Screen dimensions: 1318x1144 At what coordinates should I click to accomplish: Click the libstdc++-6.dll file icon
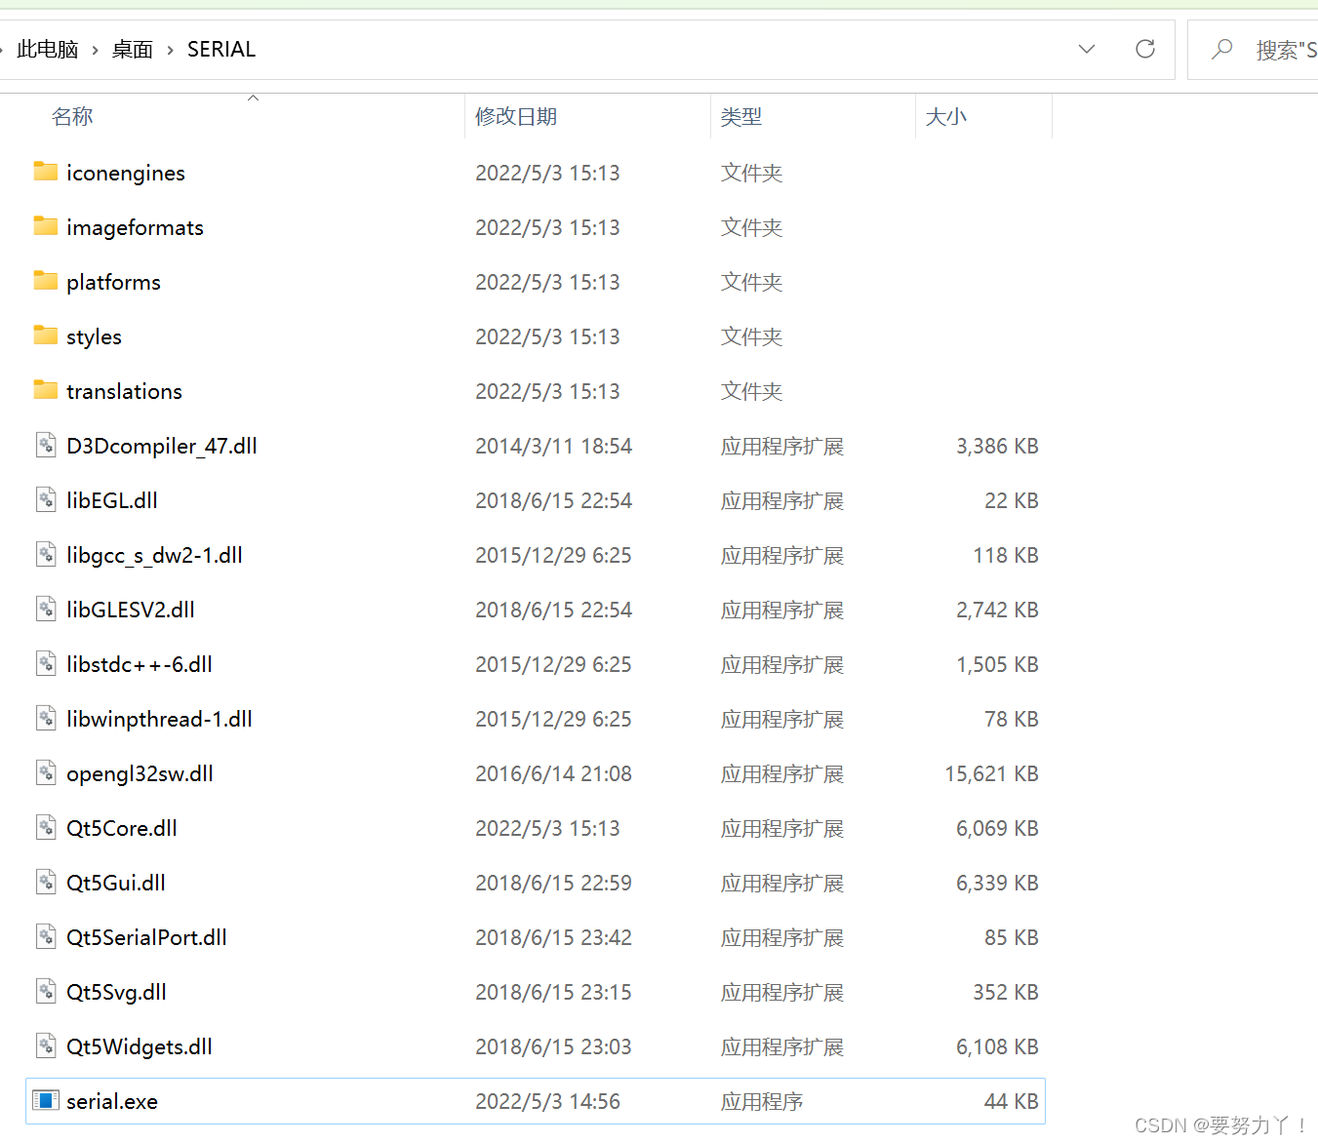(46, 664)
